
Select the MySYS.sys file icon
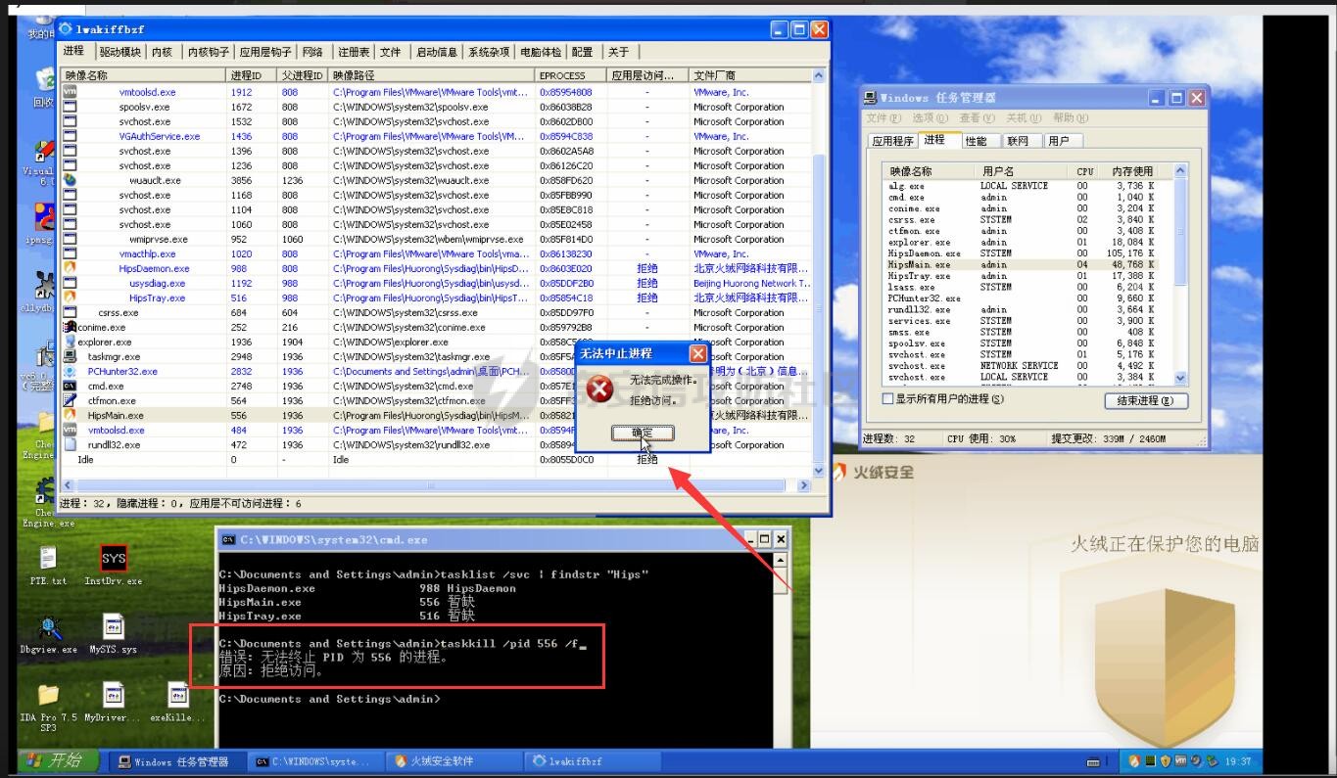pos(114,627)
